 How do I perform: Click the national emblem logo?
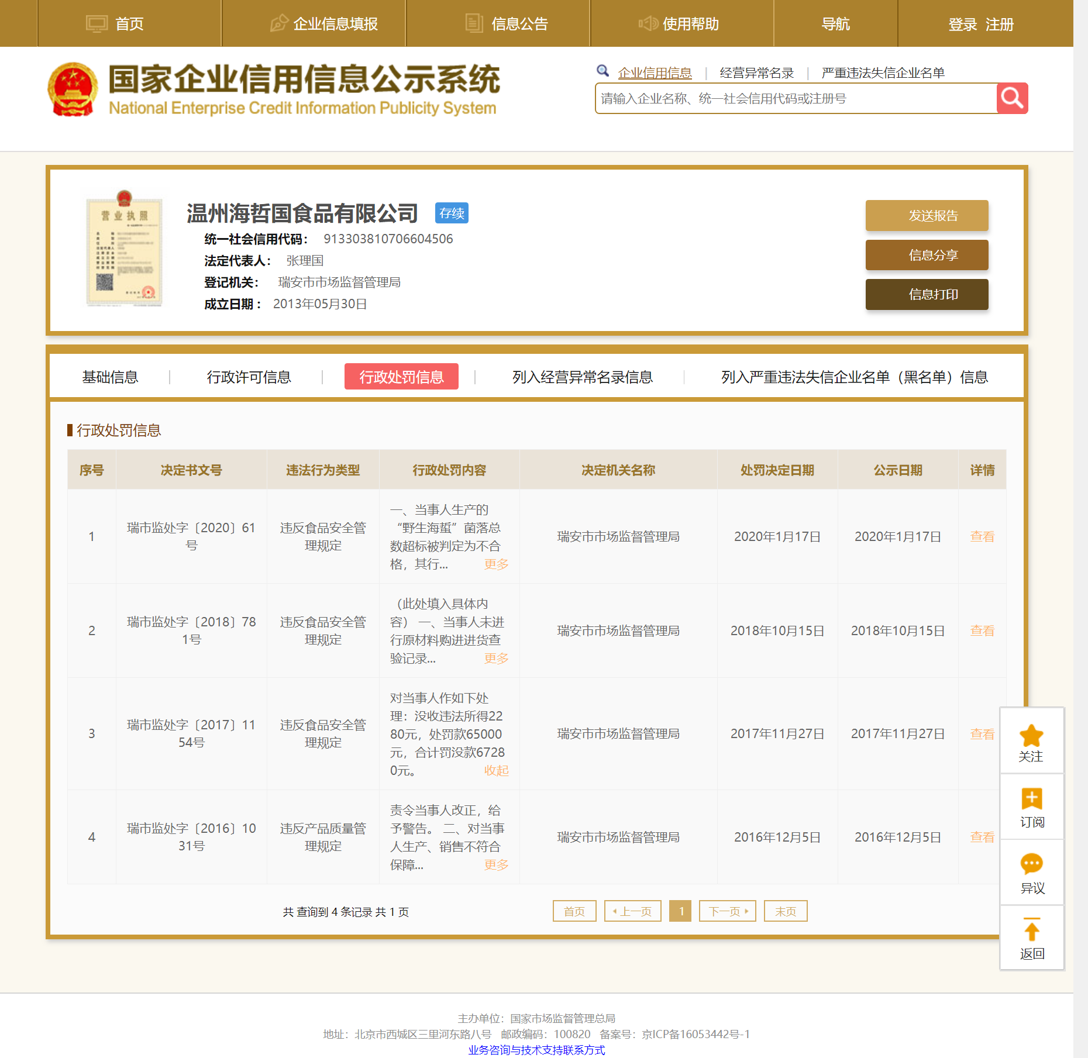(x=73, y=89)
